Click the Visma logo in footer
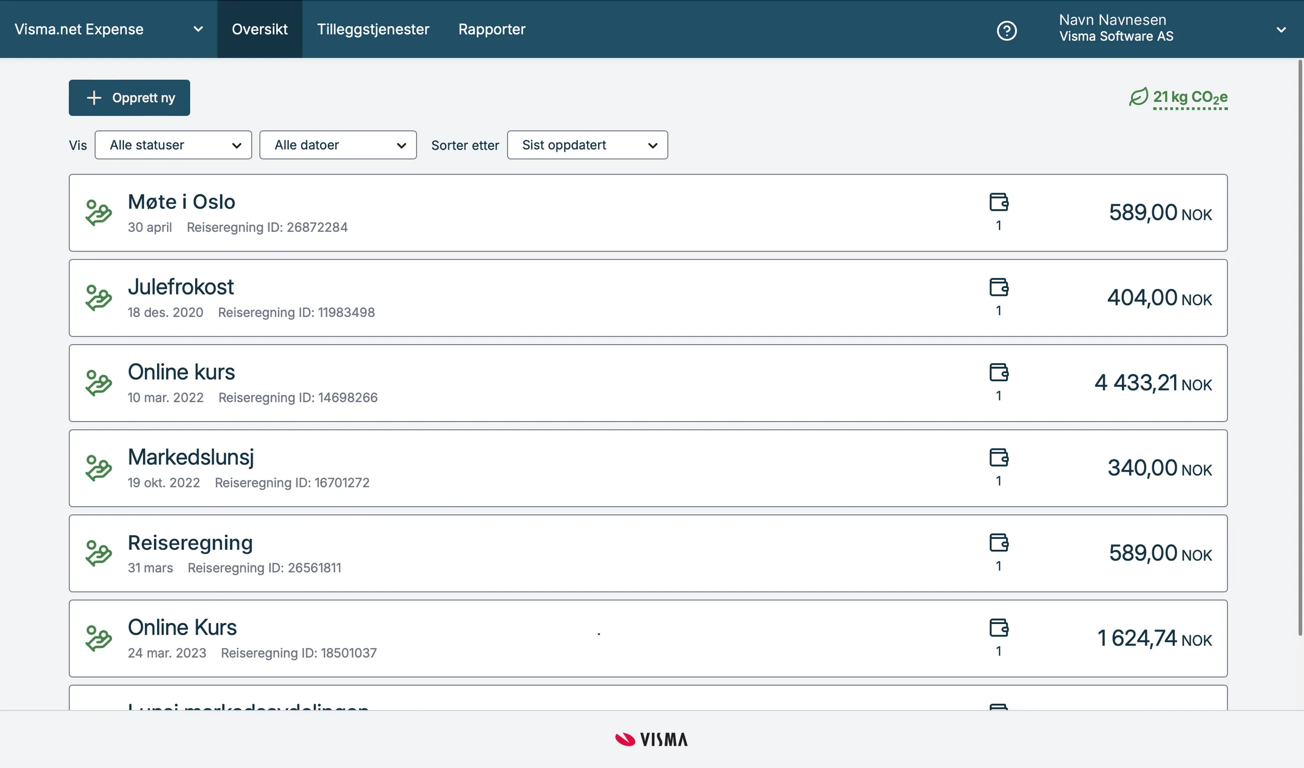Screen dimensions: 1304x768 651,739
